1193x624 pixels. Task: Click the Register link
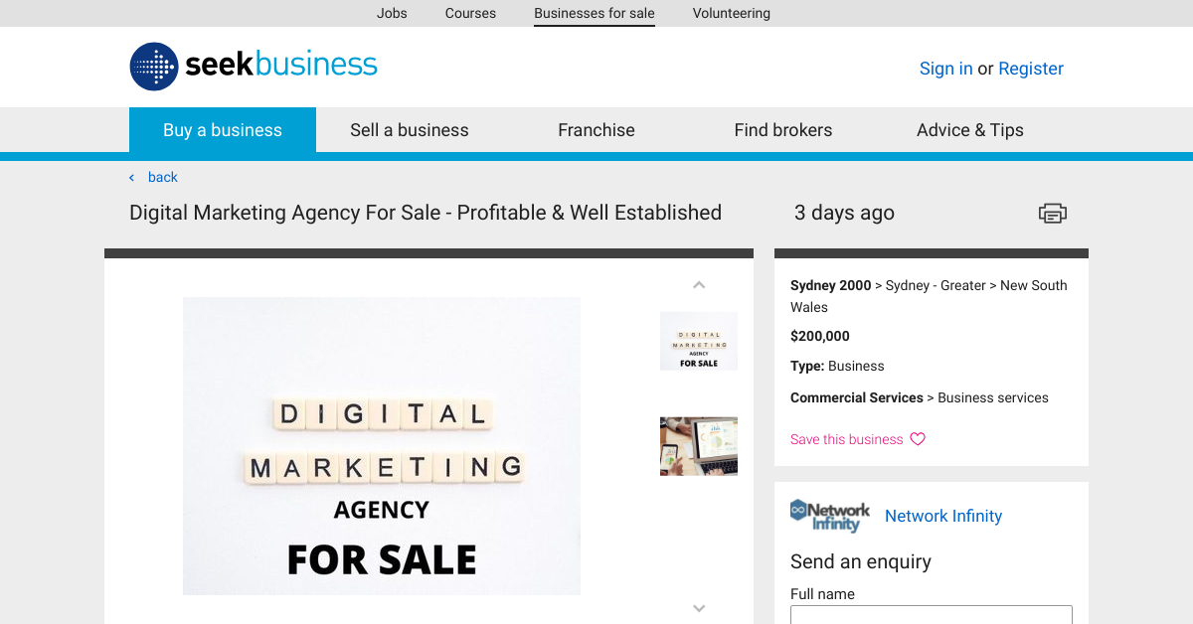1030,68
